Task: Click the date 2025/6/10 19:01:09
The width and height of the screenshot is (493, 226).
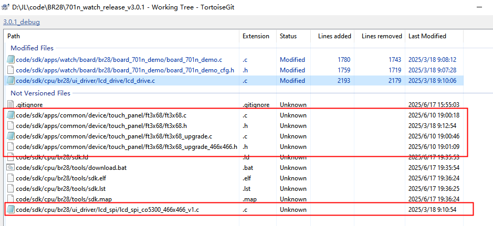Action: pos(434,147)
